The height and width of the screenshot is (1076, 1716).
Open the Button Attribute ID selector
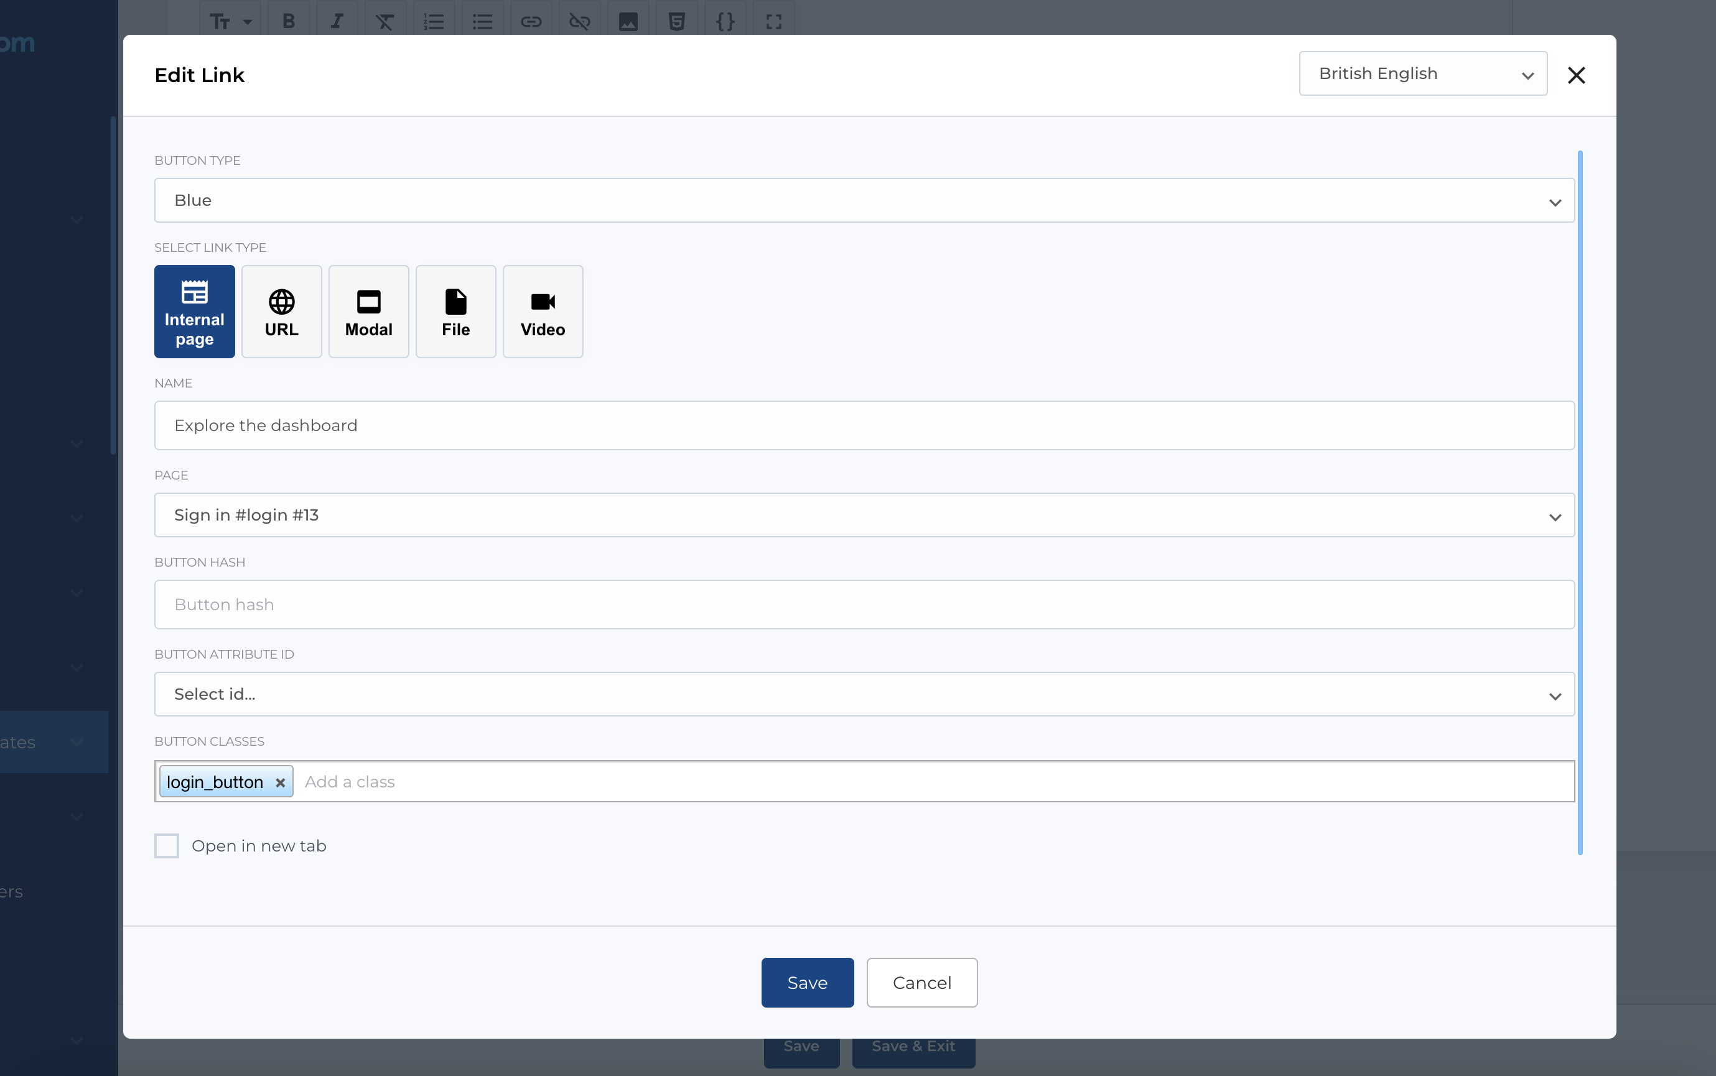864,694
